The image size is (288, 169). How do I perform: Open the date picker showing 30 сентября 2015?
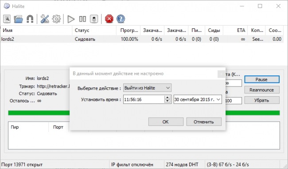click(198, 99)
